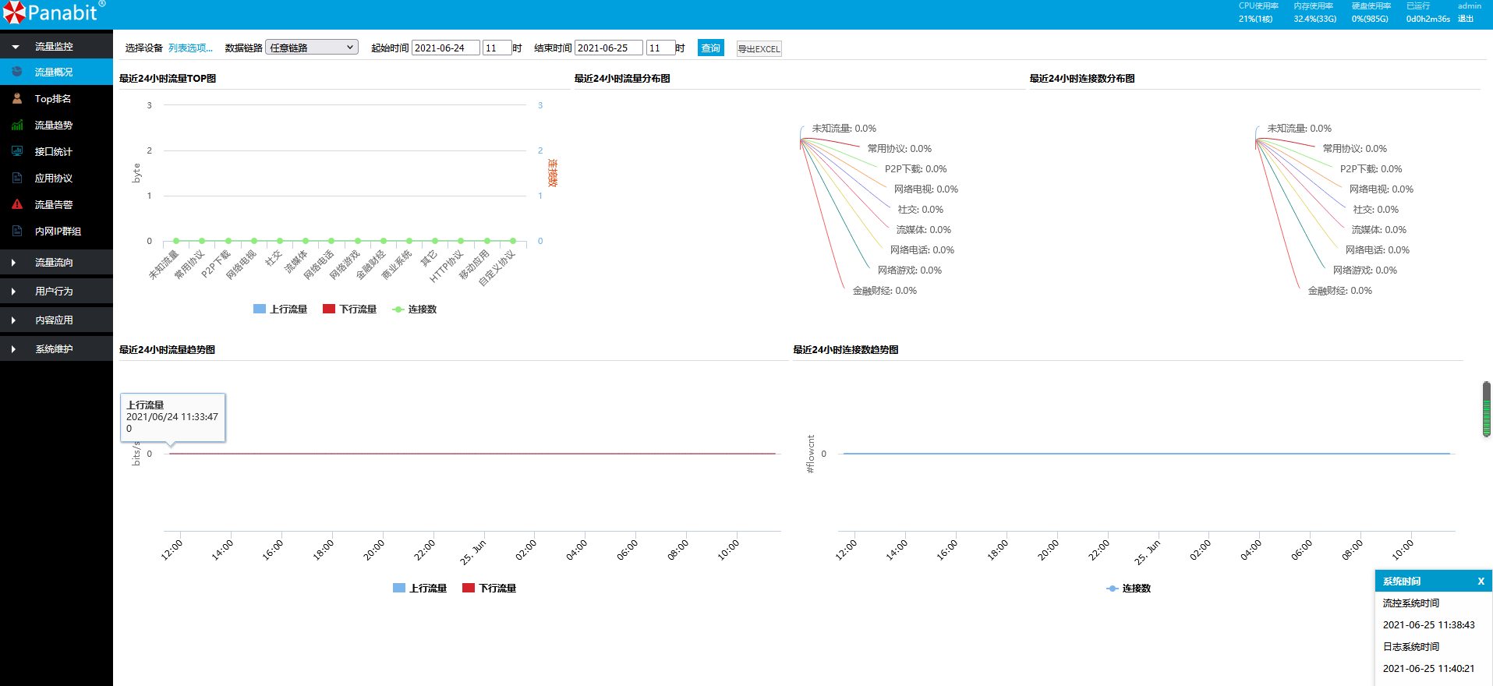The height and width of the screenshot is (686, 1493).
Task: Click the 列表选项... link
Action: pos(190,48)
